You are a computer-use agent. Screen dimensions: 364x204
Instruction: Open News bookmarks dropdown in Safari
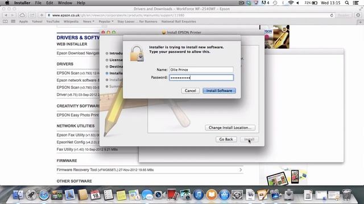(x=89, y=22)
